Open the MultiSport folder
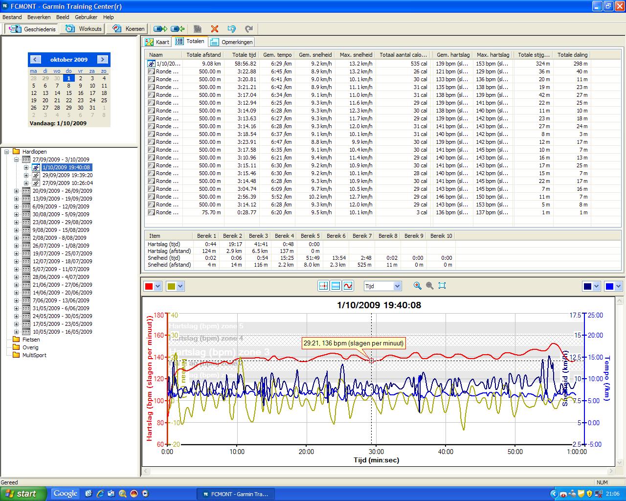Screen dimensions: 626x501 pos(34,355)
